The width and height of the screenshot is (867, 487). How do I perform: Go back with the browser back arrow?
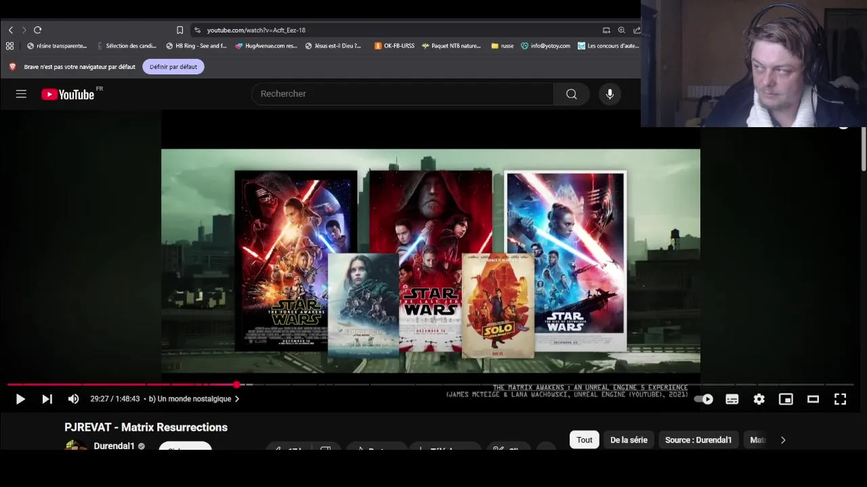pyautogui.click(x=10, y=30)
